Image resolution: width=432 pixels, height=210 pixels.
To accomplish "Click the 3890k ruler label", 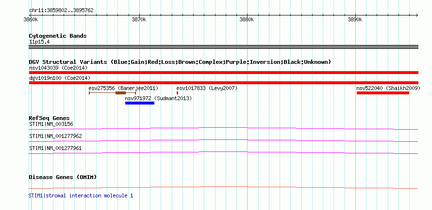I will 355,20.
